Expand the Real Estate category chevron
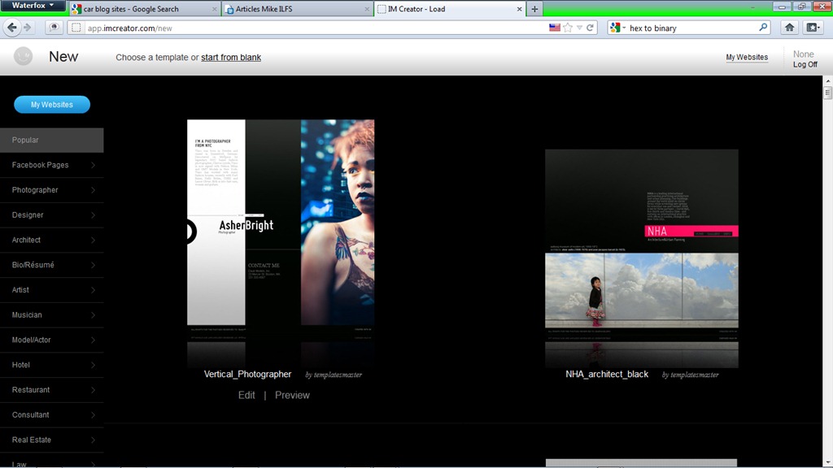Screen dimensions: 833x468 (x=93, y=440)
